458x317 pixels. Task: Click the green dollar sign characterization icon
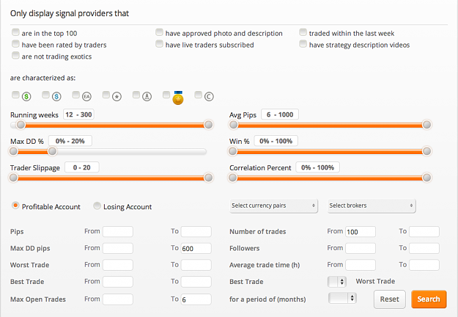point(26,96)
